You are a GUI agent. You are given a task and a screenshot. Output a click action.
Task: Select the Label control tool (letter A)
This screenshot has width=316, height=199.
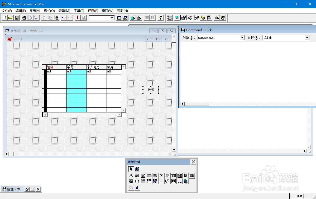(x=131, y=176)
